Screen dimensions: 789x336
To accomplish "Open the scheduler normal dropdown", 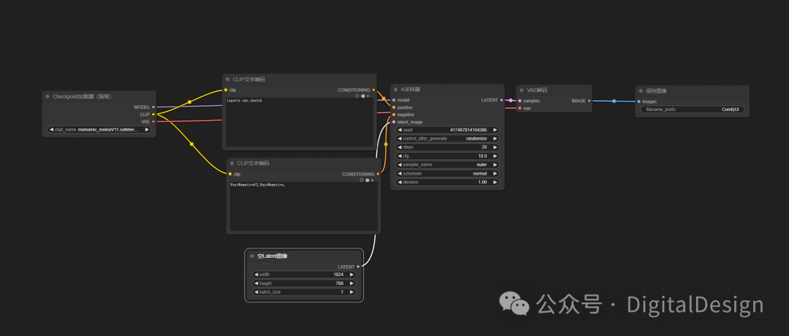I will point(447,174).
